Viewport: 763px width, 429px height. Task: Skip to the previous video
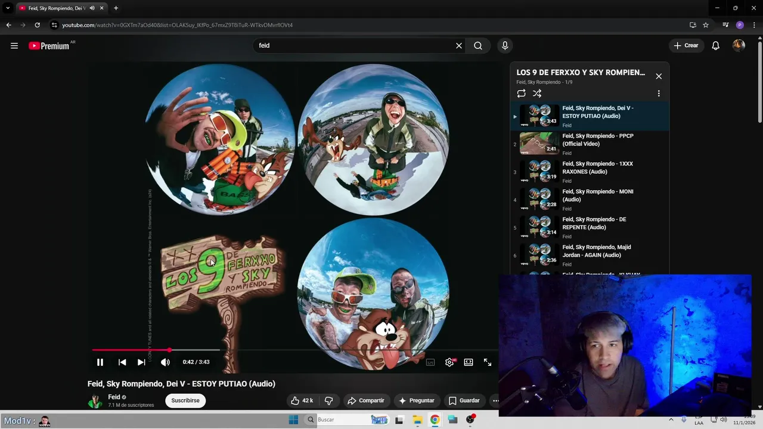[122, 362]
